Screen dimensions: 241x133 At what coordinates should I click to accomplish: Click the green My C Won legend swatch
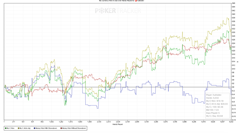pyautogui.click(x=6, y=128)
